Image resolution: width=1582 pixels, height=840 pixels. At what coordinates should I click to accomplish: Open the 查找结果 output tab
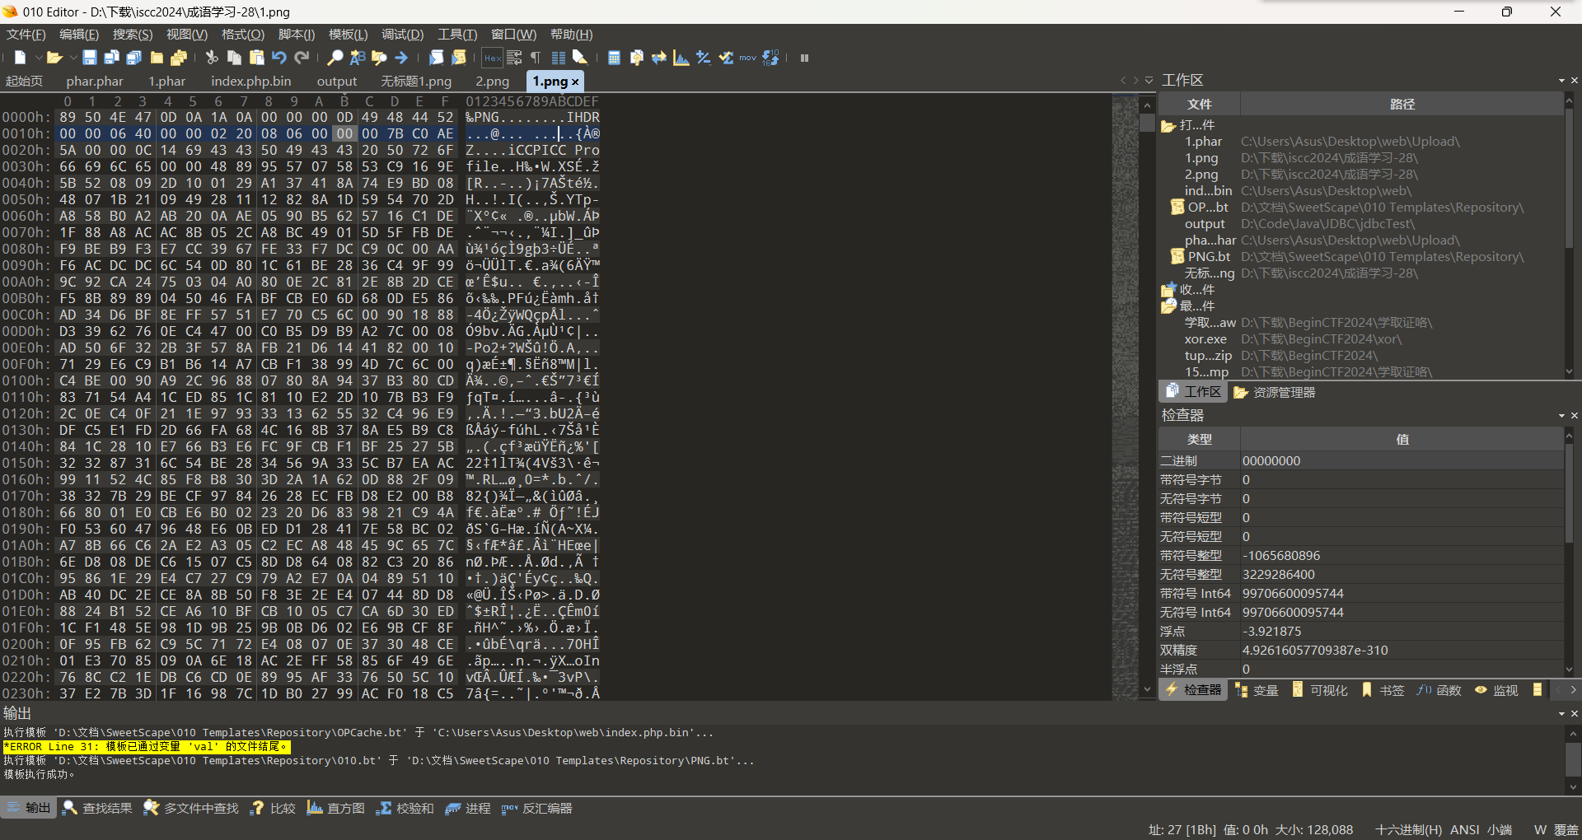97,809
